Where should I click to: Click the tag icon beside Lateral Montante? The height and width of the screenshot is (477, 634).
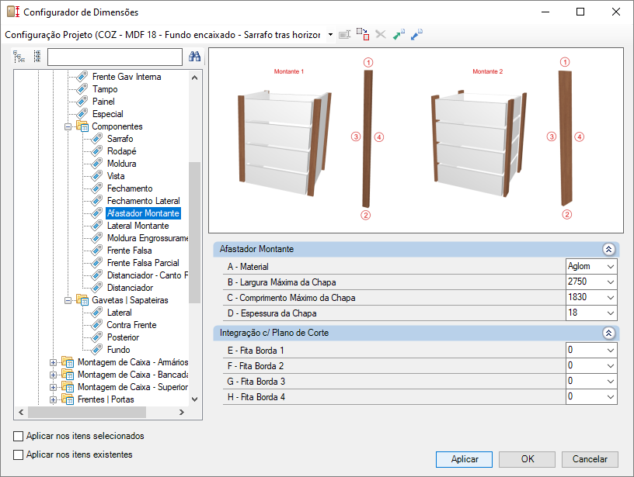(x=96, y=226)
